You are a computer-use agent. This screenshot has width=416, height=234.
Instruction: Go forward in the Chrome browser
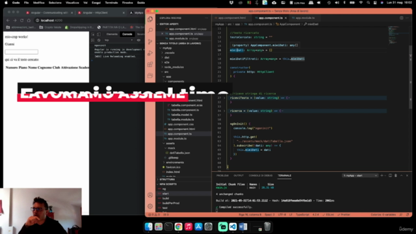pos(15,20)
